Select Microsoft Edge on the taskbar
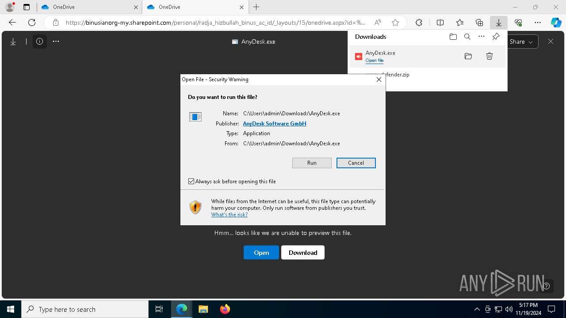566x318 pixels. click(x=182, y=309)
